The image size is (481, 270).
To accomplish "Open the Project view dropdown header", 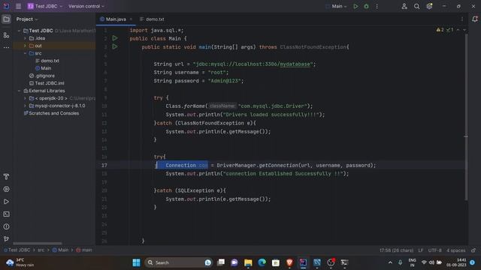I will tap(27, 19).
